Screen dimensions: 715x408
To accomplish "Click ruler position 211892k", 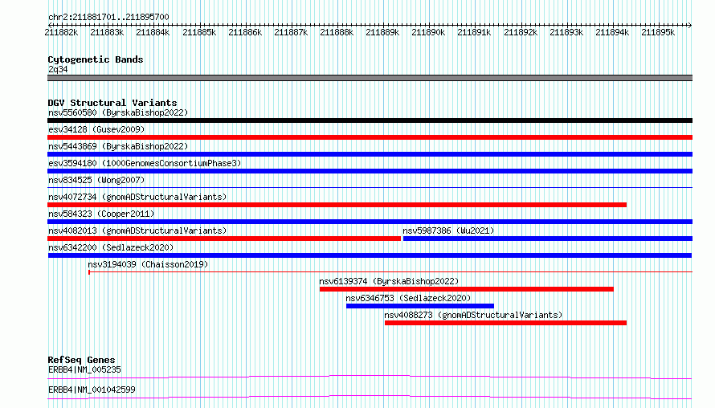I will (521, 32).
